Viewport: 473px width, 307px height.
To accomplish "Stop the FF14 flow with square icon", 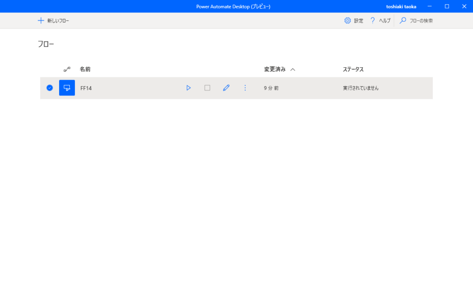I will pyautogui.click(x=207, y=88).
